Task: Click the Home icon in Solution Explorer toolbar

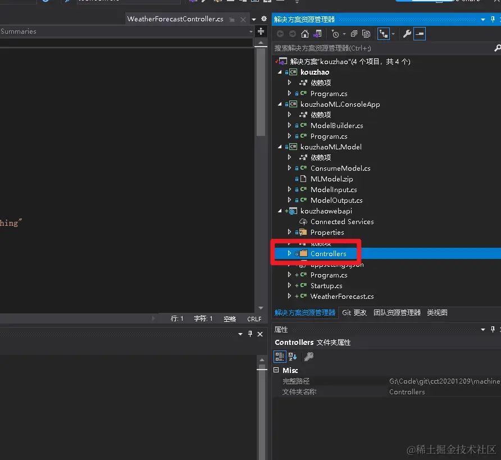Action: (305, 34)
